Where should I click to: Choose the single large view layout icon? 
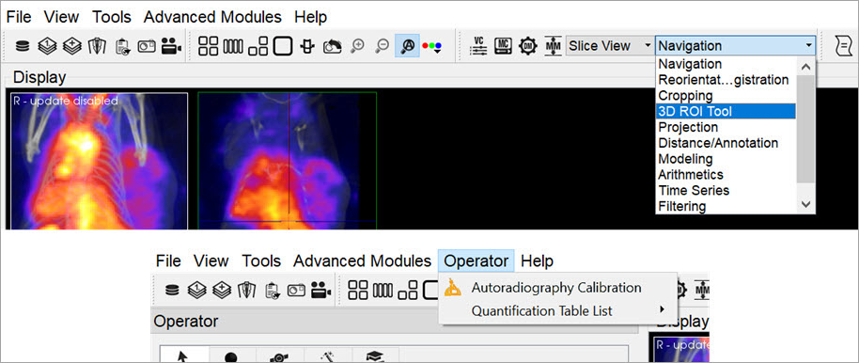click(282, 46)
